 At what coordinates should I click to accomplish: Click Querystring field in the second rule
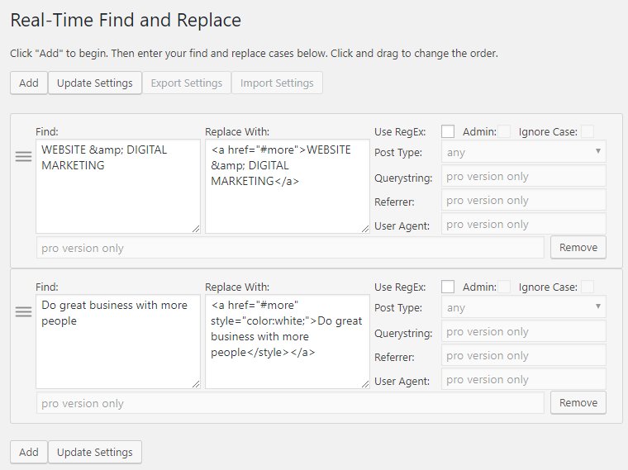(x=524, y=331)
